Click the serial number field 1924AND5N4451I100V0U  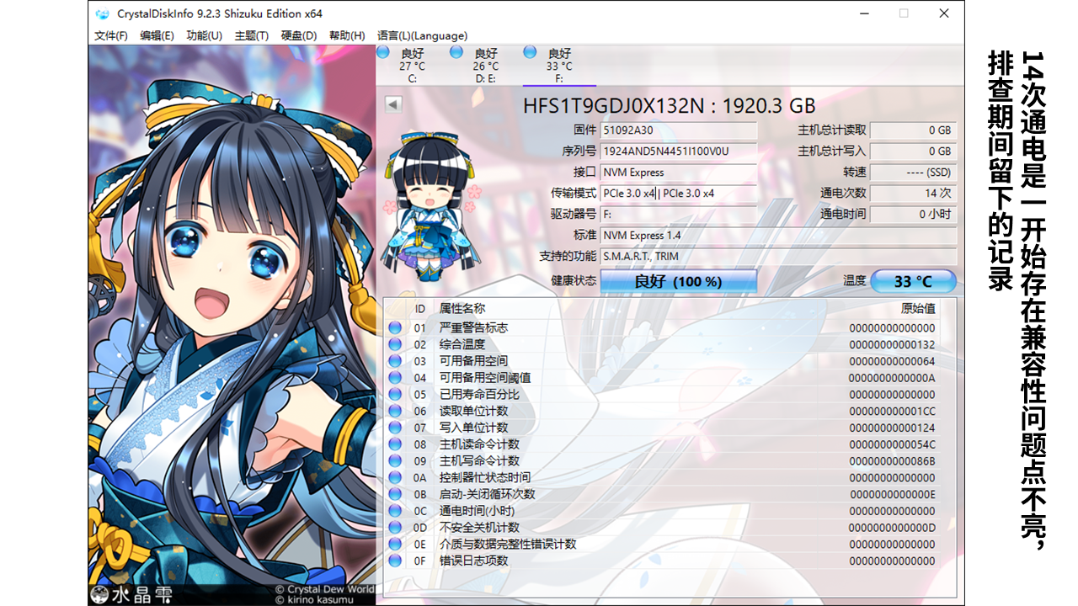(678, 151)
